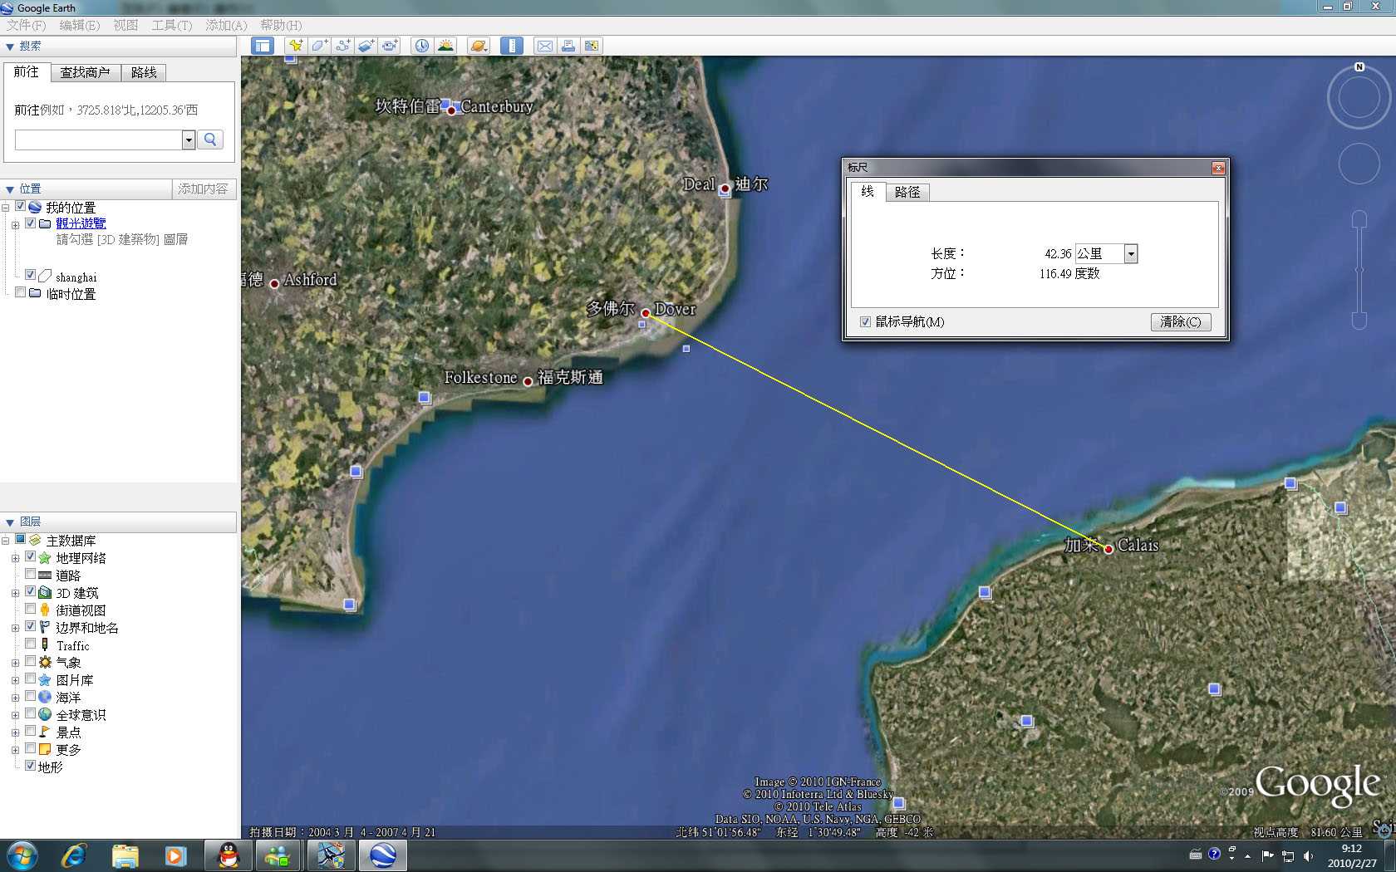Click the zoom-in top of slider
The height and width of the screenshot is (872, 1396).
coord(1359,218)
